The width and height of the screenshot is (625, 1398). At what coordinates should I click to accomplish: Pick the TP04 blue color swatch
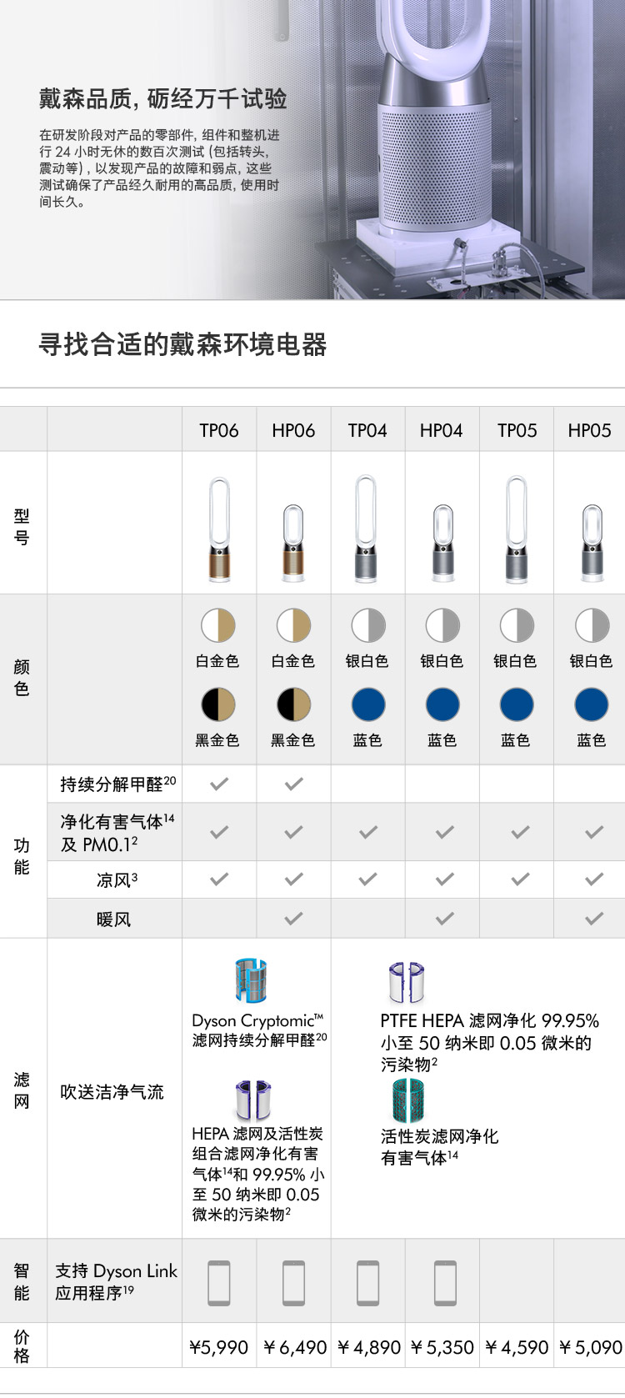click(367, 704)
